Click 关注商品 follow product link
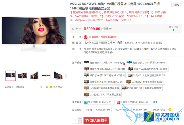The image size is (184, 125). (x=58, y=87)
